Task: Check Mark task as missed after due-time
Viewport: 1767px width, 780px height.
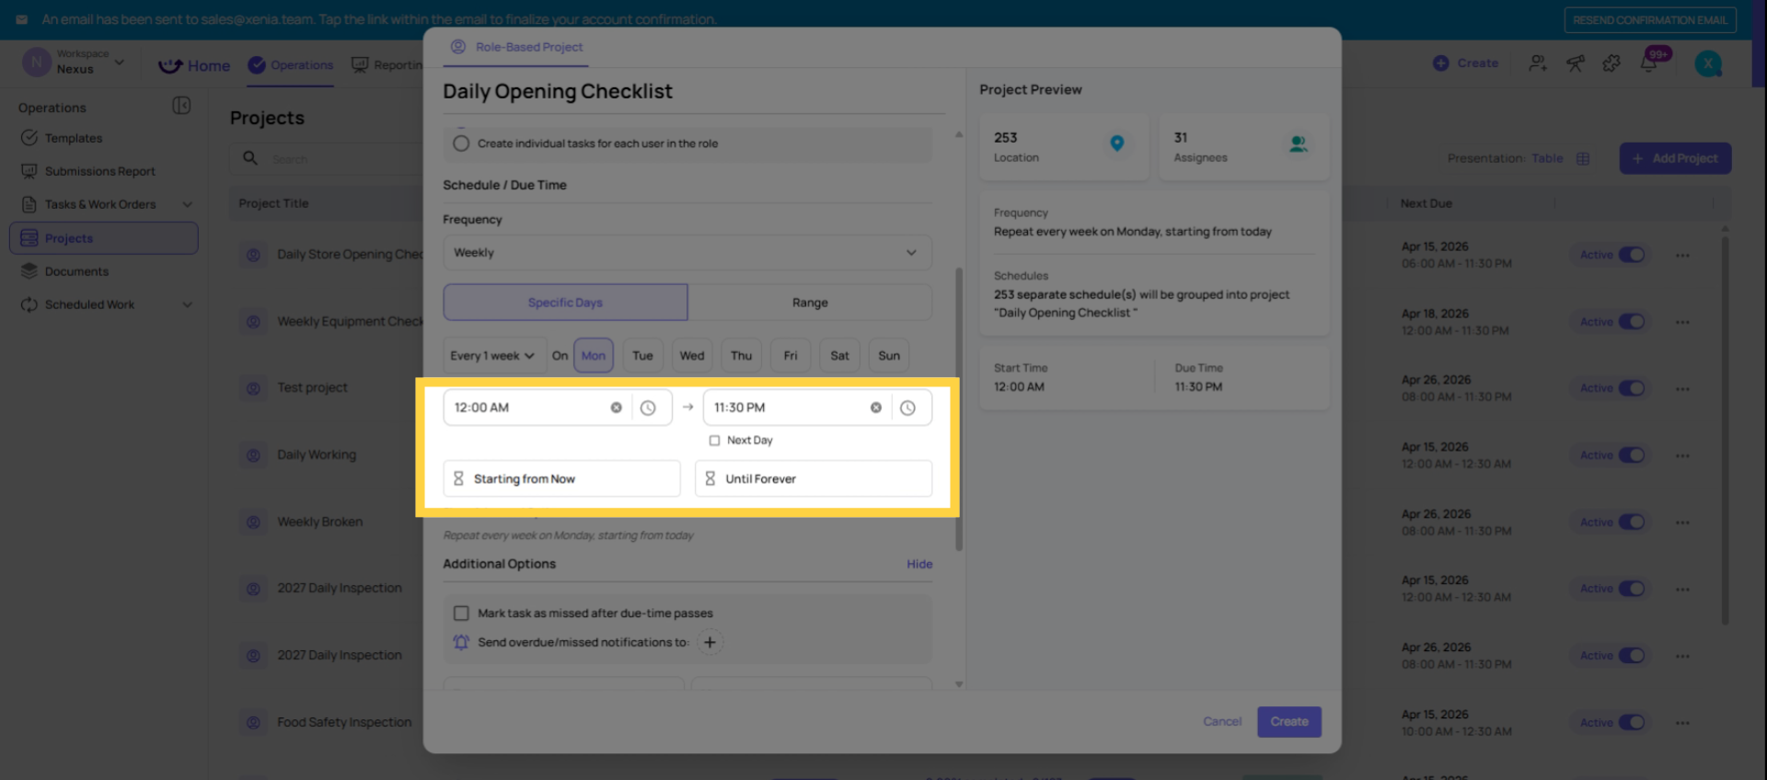Action: coord(461,614)
